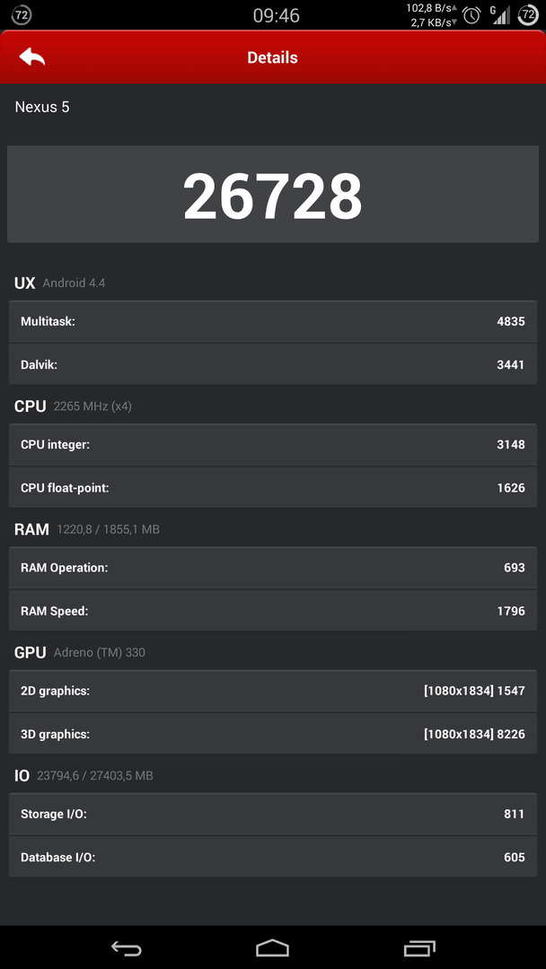Screen dimensions: 546x969
Task: Select the CPU float-point row
Action: 273,487
